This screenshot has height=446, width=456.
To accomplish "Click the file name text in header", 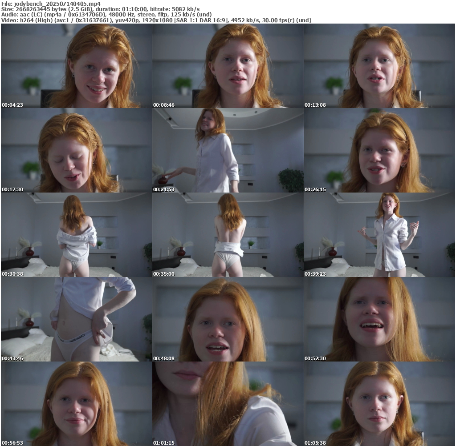I will [51, 4].
